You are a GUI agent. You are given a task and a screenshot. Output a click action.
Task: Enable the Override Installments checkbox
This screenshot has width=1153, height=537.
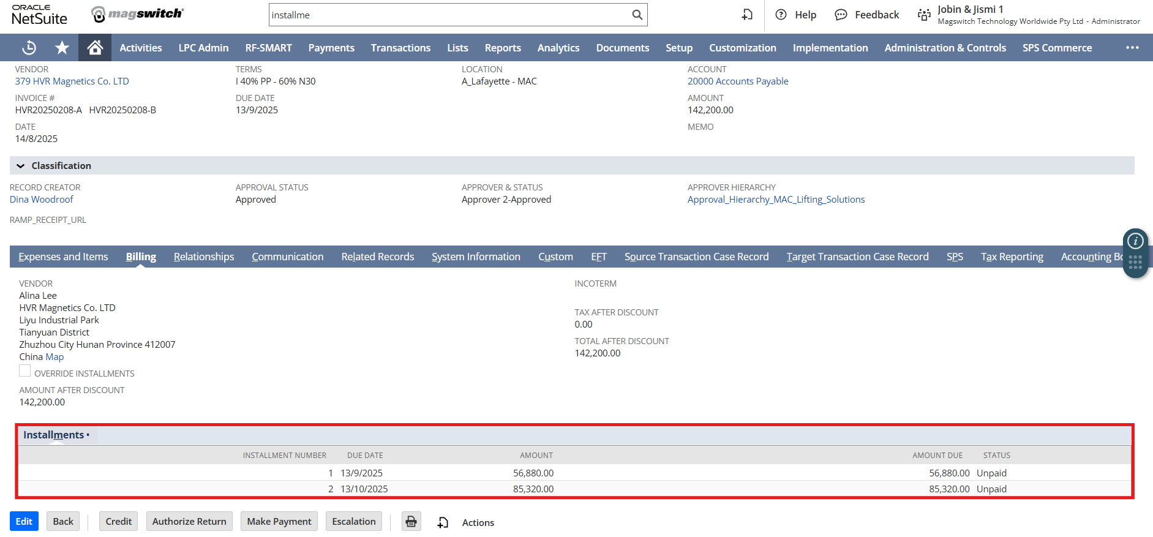point(25,371)
